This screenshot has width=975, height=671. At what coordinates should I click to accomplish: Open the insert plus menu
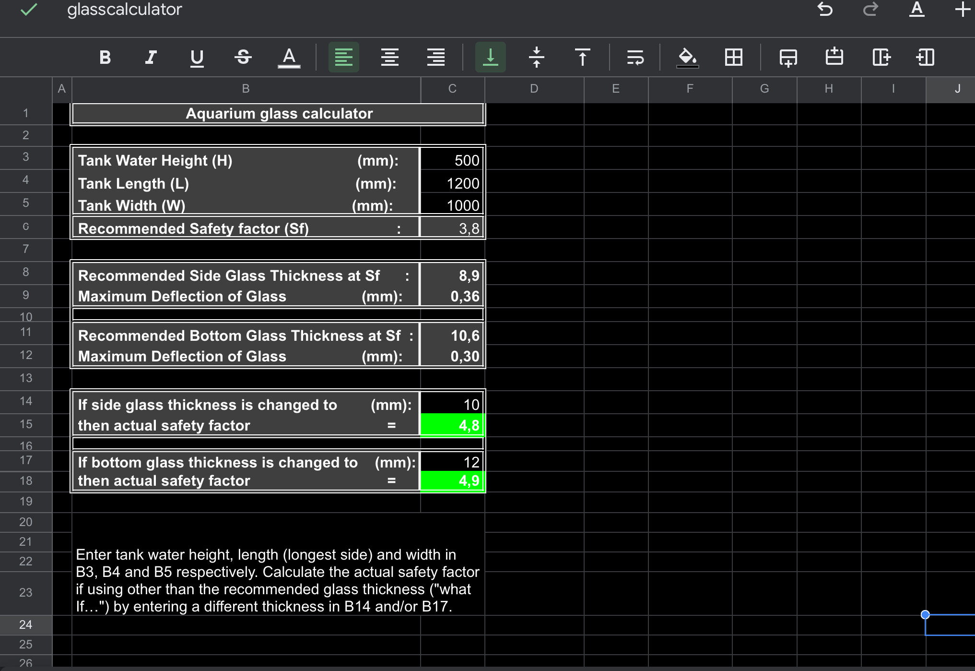tap(963, 9)
